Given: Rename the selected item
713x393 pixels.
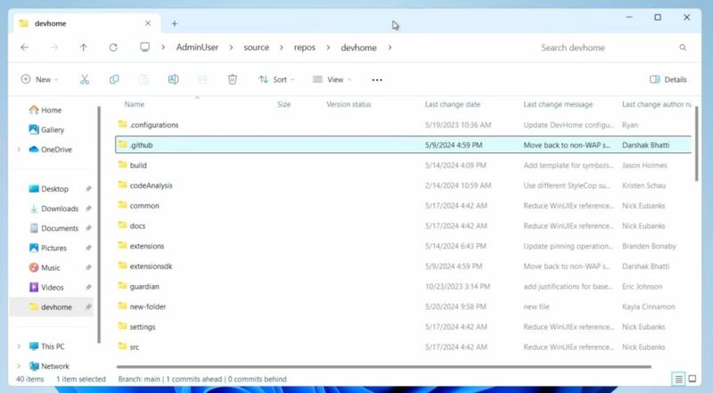Looking at the screenshot, I should click(x=173, y=79).
